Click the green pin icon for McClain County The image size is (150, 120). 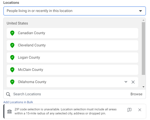coord(12,70)
